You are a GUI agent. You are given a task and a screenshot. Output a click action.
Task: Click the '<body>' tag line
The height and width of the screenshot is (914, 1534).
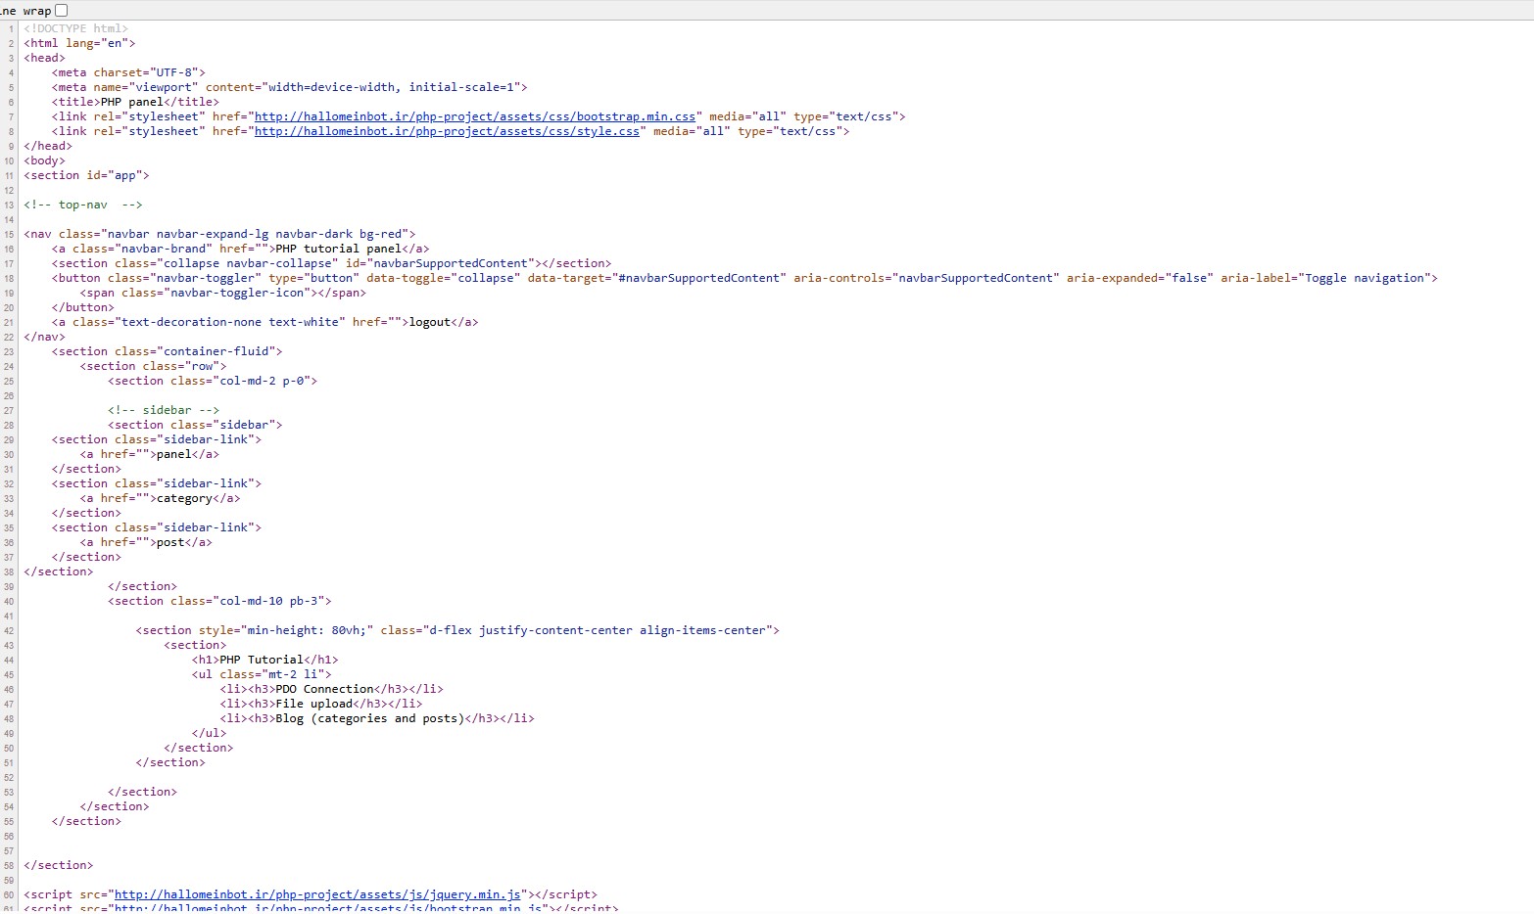pyautogui.click(x=45, y=160)
